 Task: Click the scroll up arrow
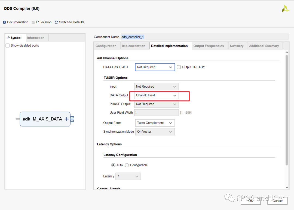click(287, 53)
